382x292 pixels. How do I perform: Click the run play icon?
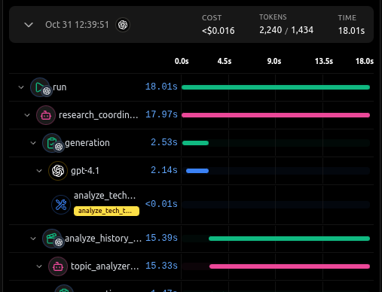[40, 87]
